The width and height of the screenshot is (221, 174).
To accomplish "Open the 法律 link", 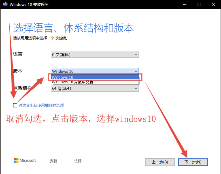I will [x=78, y=161].
